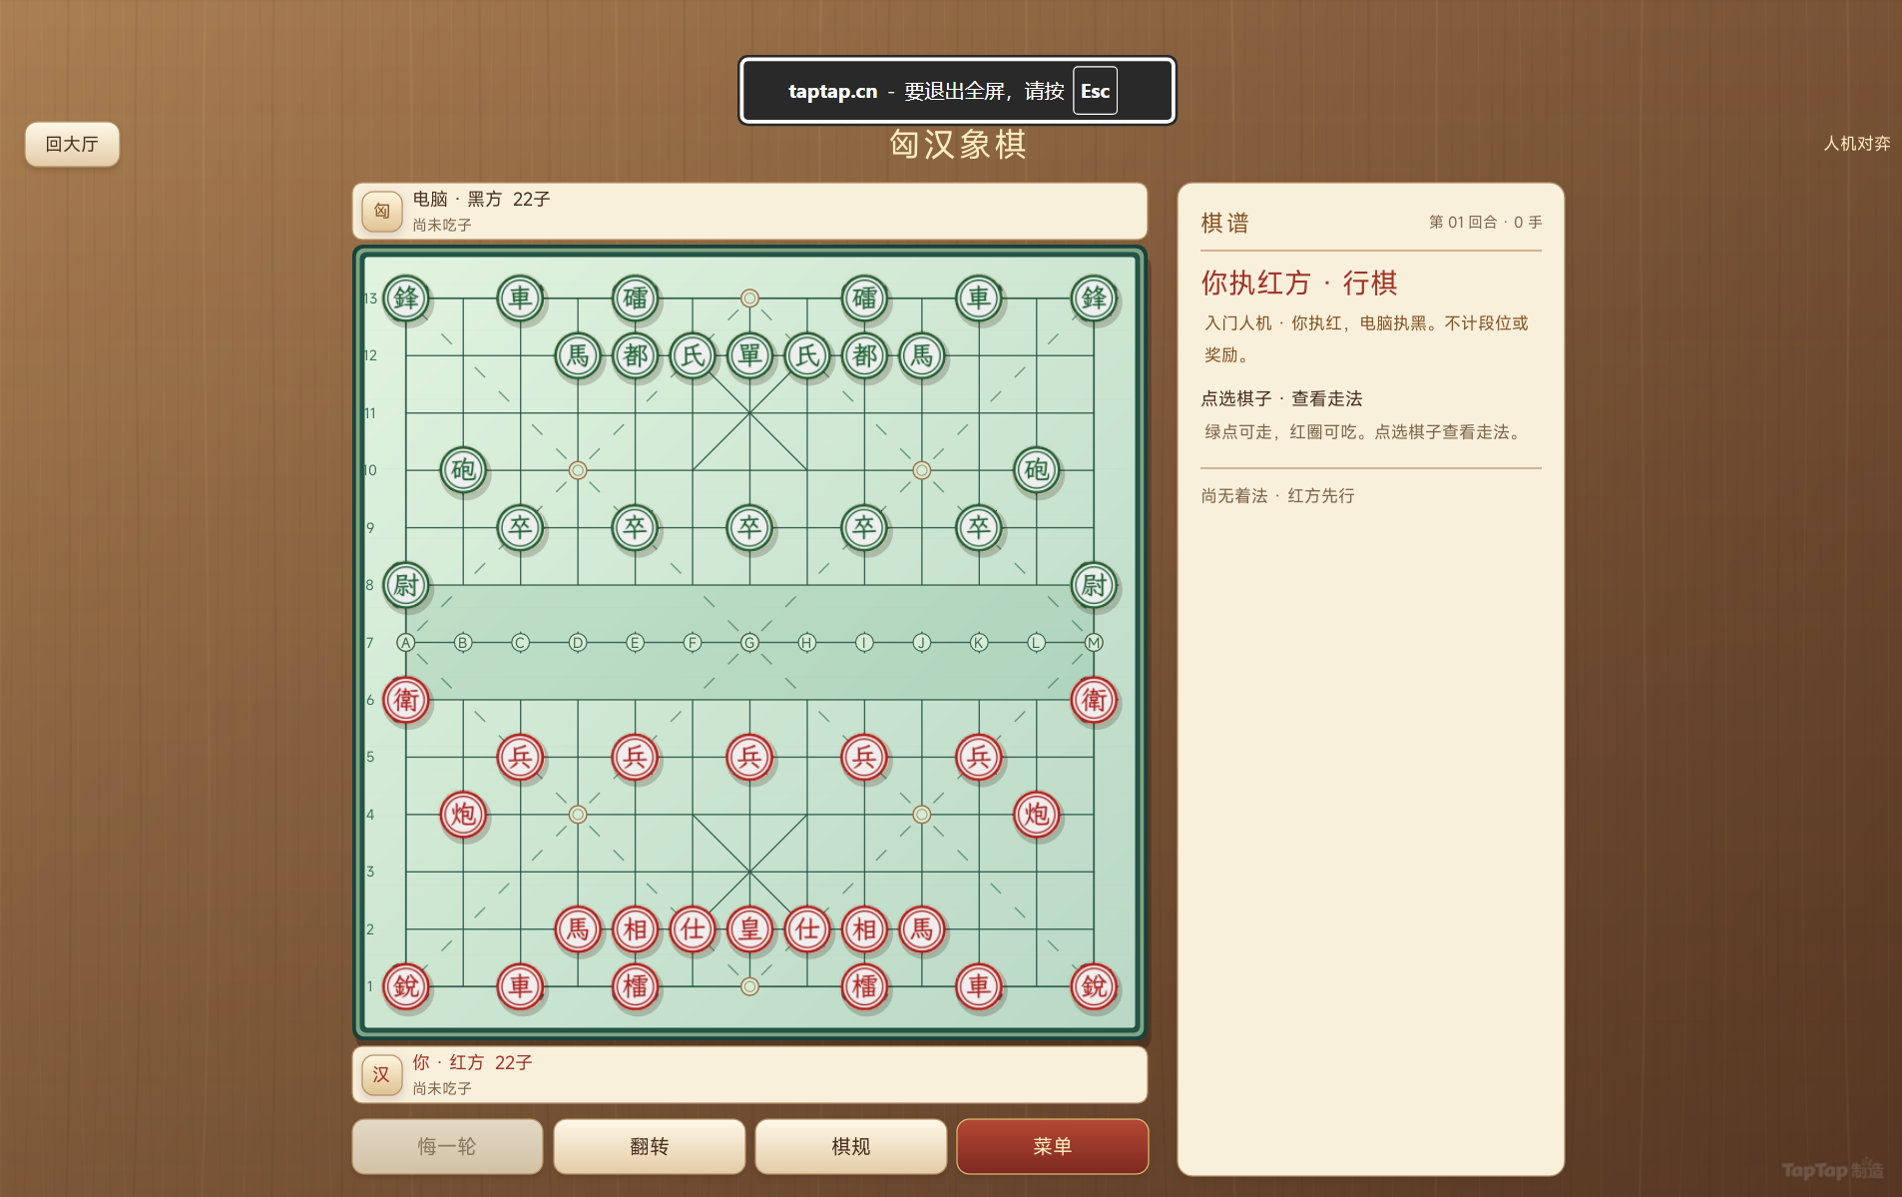Select the center red 兵 soldier on column G
Image resolution: width=1902 pixels, height=1197 pixels.
749,757
